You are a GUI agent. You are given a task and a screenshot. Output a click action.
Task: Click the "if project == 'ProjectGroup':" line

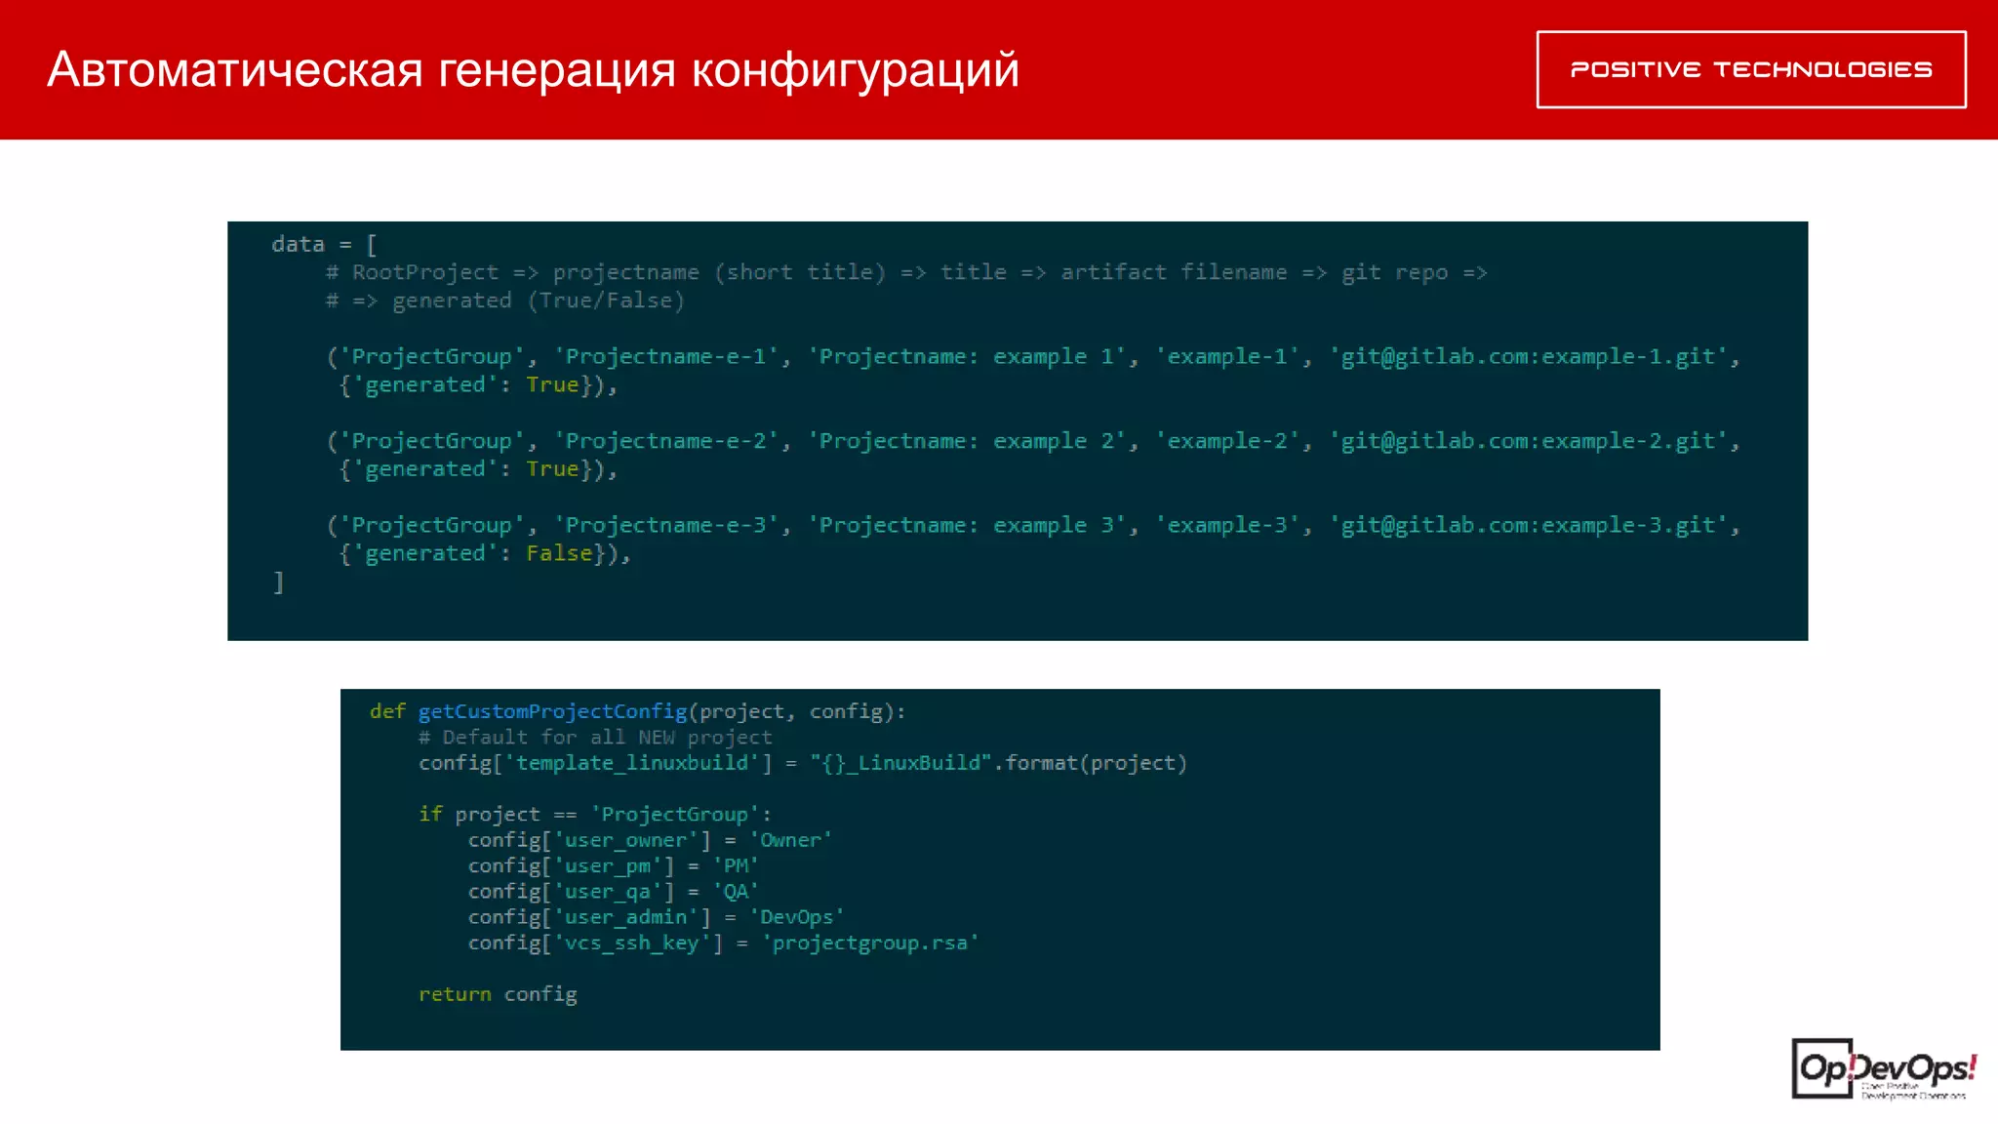point(595,814)
